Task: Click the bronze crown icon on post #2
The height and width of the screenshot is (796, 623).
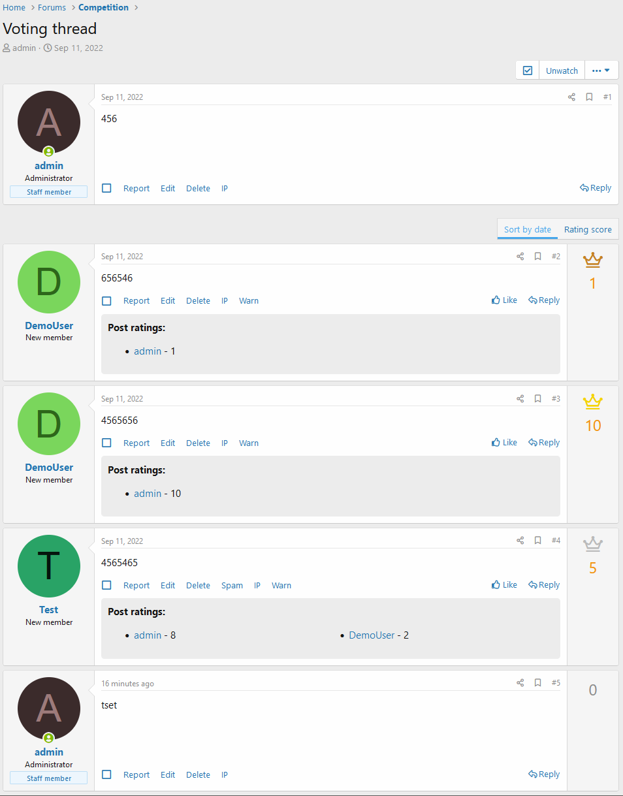Action: [592, 260]
